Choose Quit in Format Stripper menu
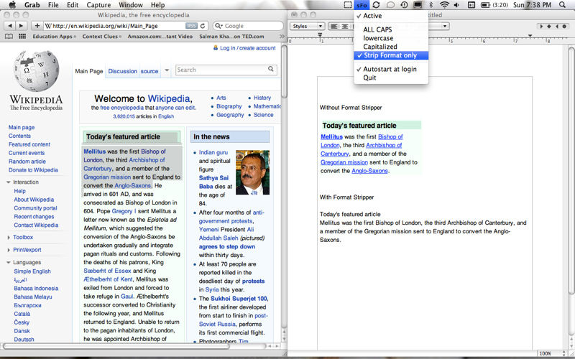Image resolution: width=575 pixels, height=359 pixels. [x=391, y=78]
